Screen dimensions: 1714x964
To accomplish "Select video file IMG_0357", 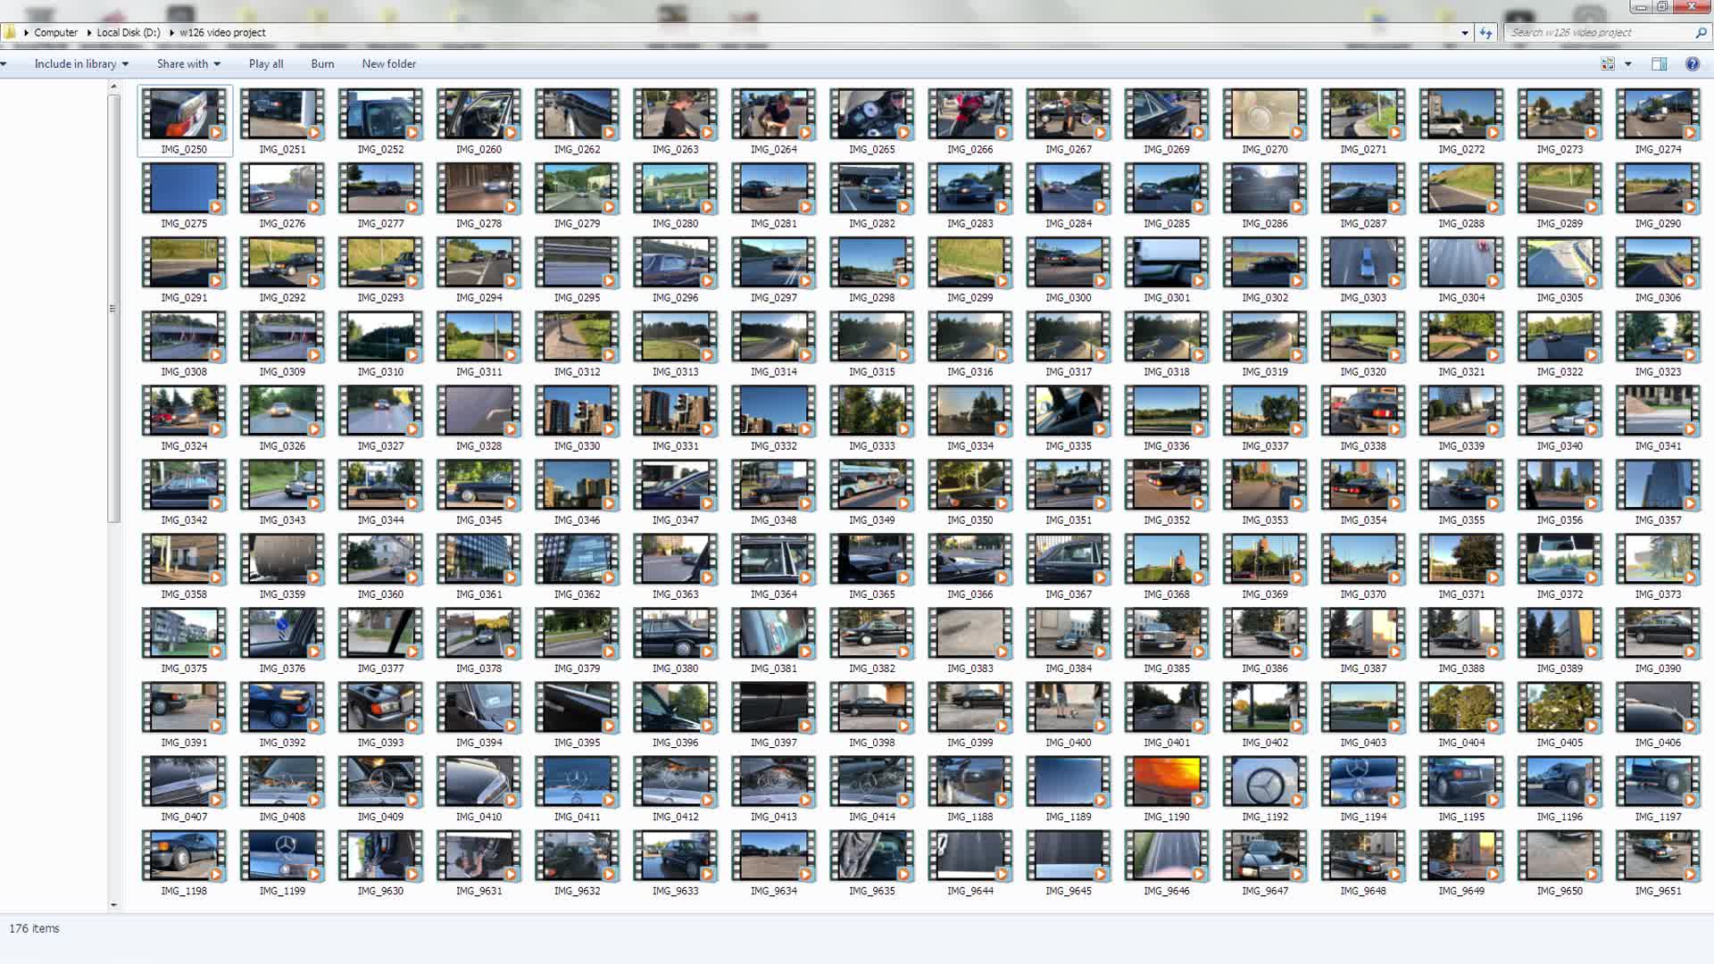I will [1658, 492].
